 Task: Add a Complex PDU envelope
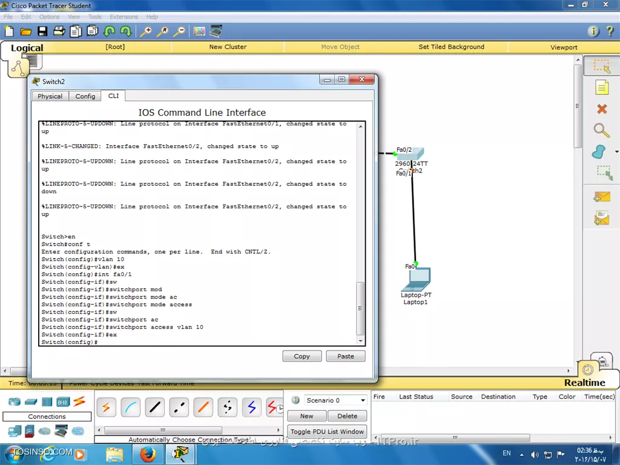601,218
